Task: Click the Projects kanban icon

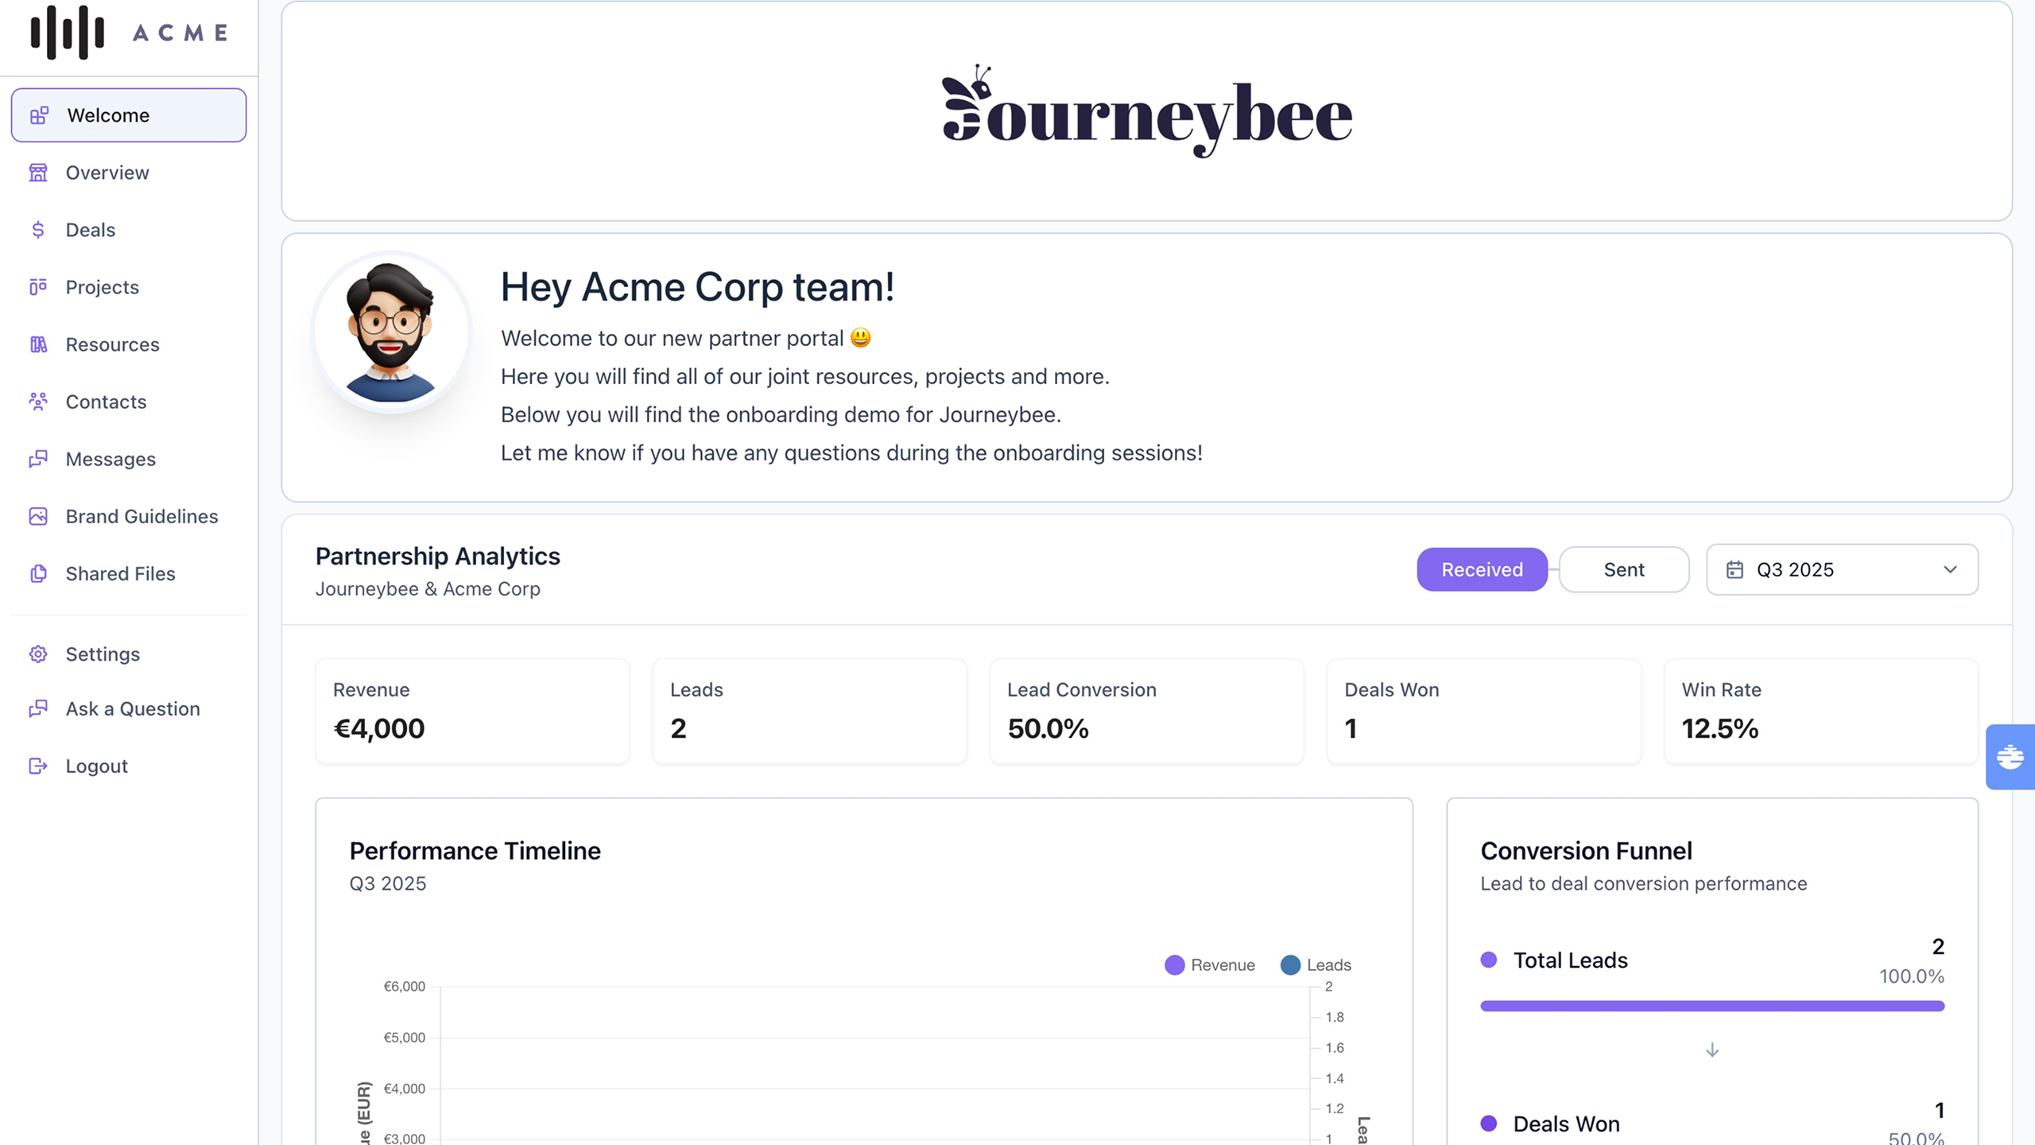Action: click(x=38, y=287)
